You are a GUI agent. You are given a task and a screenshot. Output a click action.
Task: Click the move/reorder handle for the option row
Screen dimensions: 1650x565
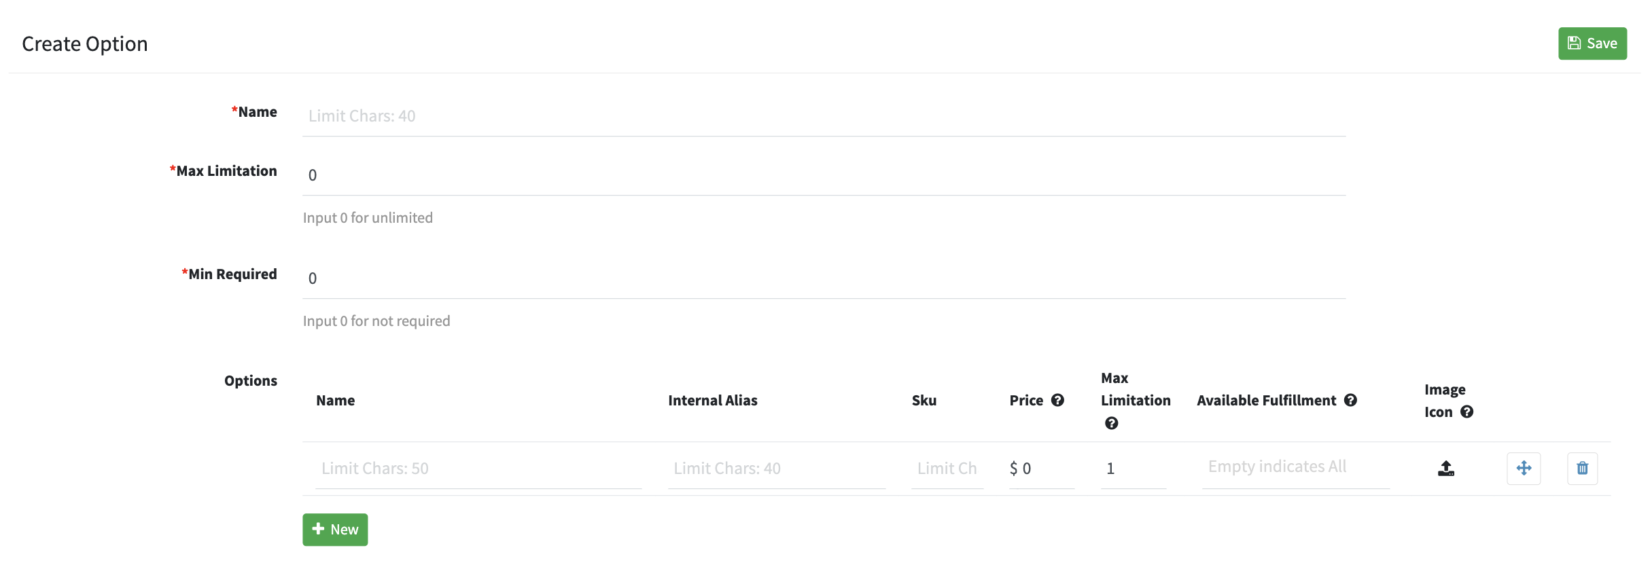pyautogui.click(x=1524, y=469)
